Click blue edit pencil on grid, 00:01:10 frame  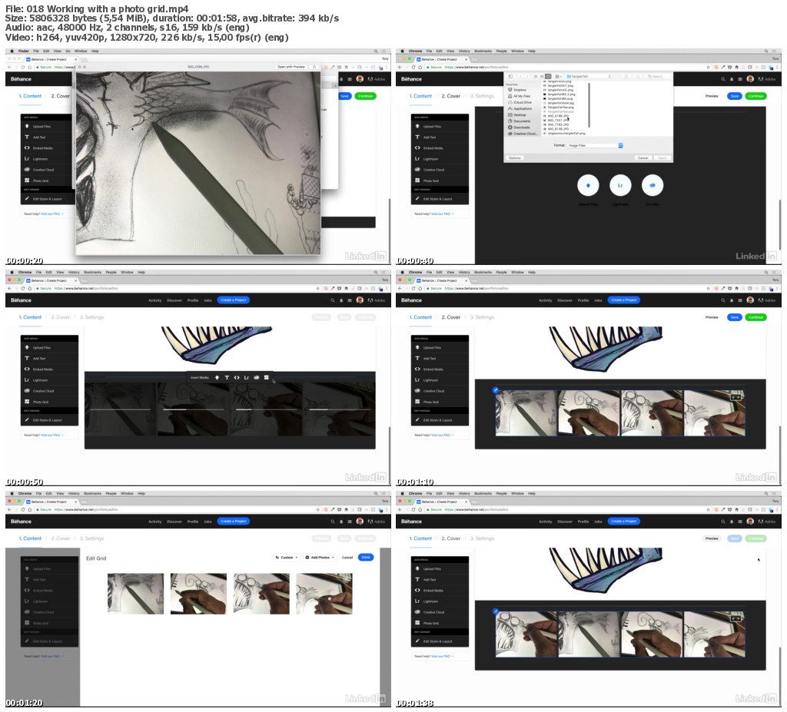(x=496, y=390)
